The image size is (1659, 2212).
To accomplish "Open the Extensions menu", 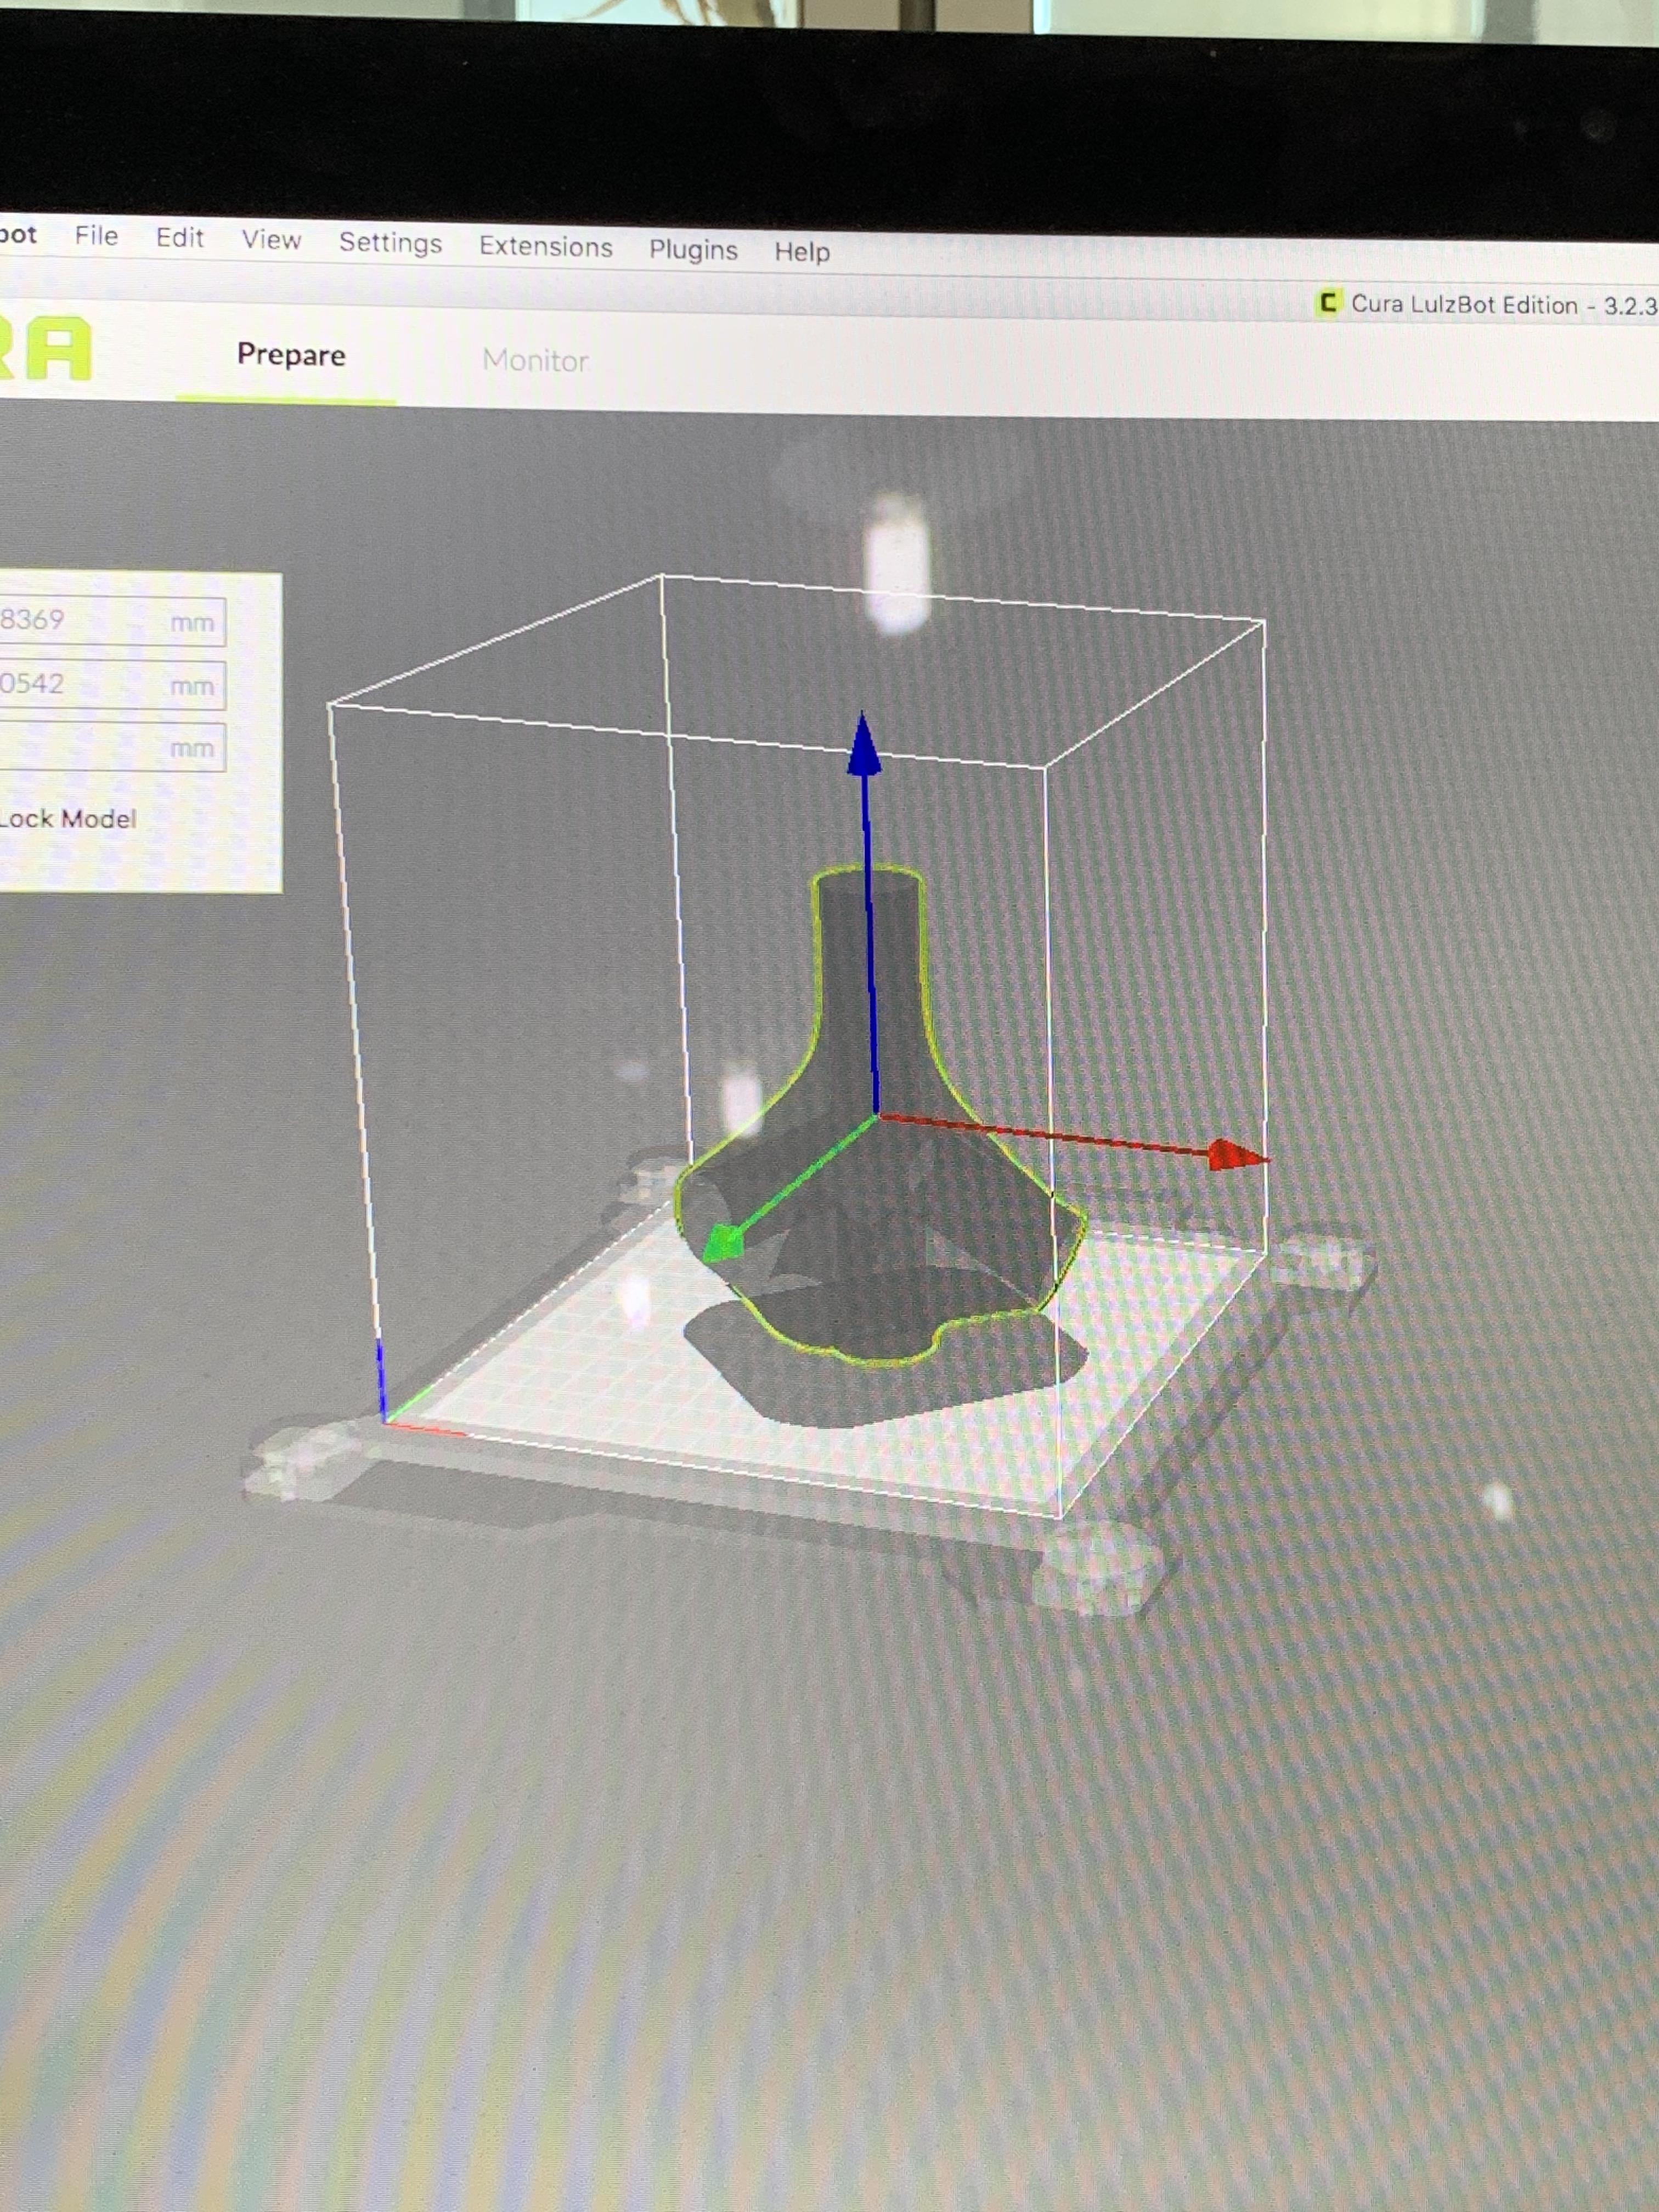I will pyautogui.click(x=545, y=247).
